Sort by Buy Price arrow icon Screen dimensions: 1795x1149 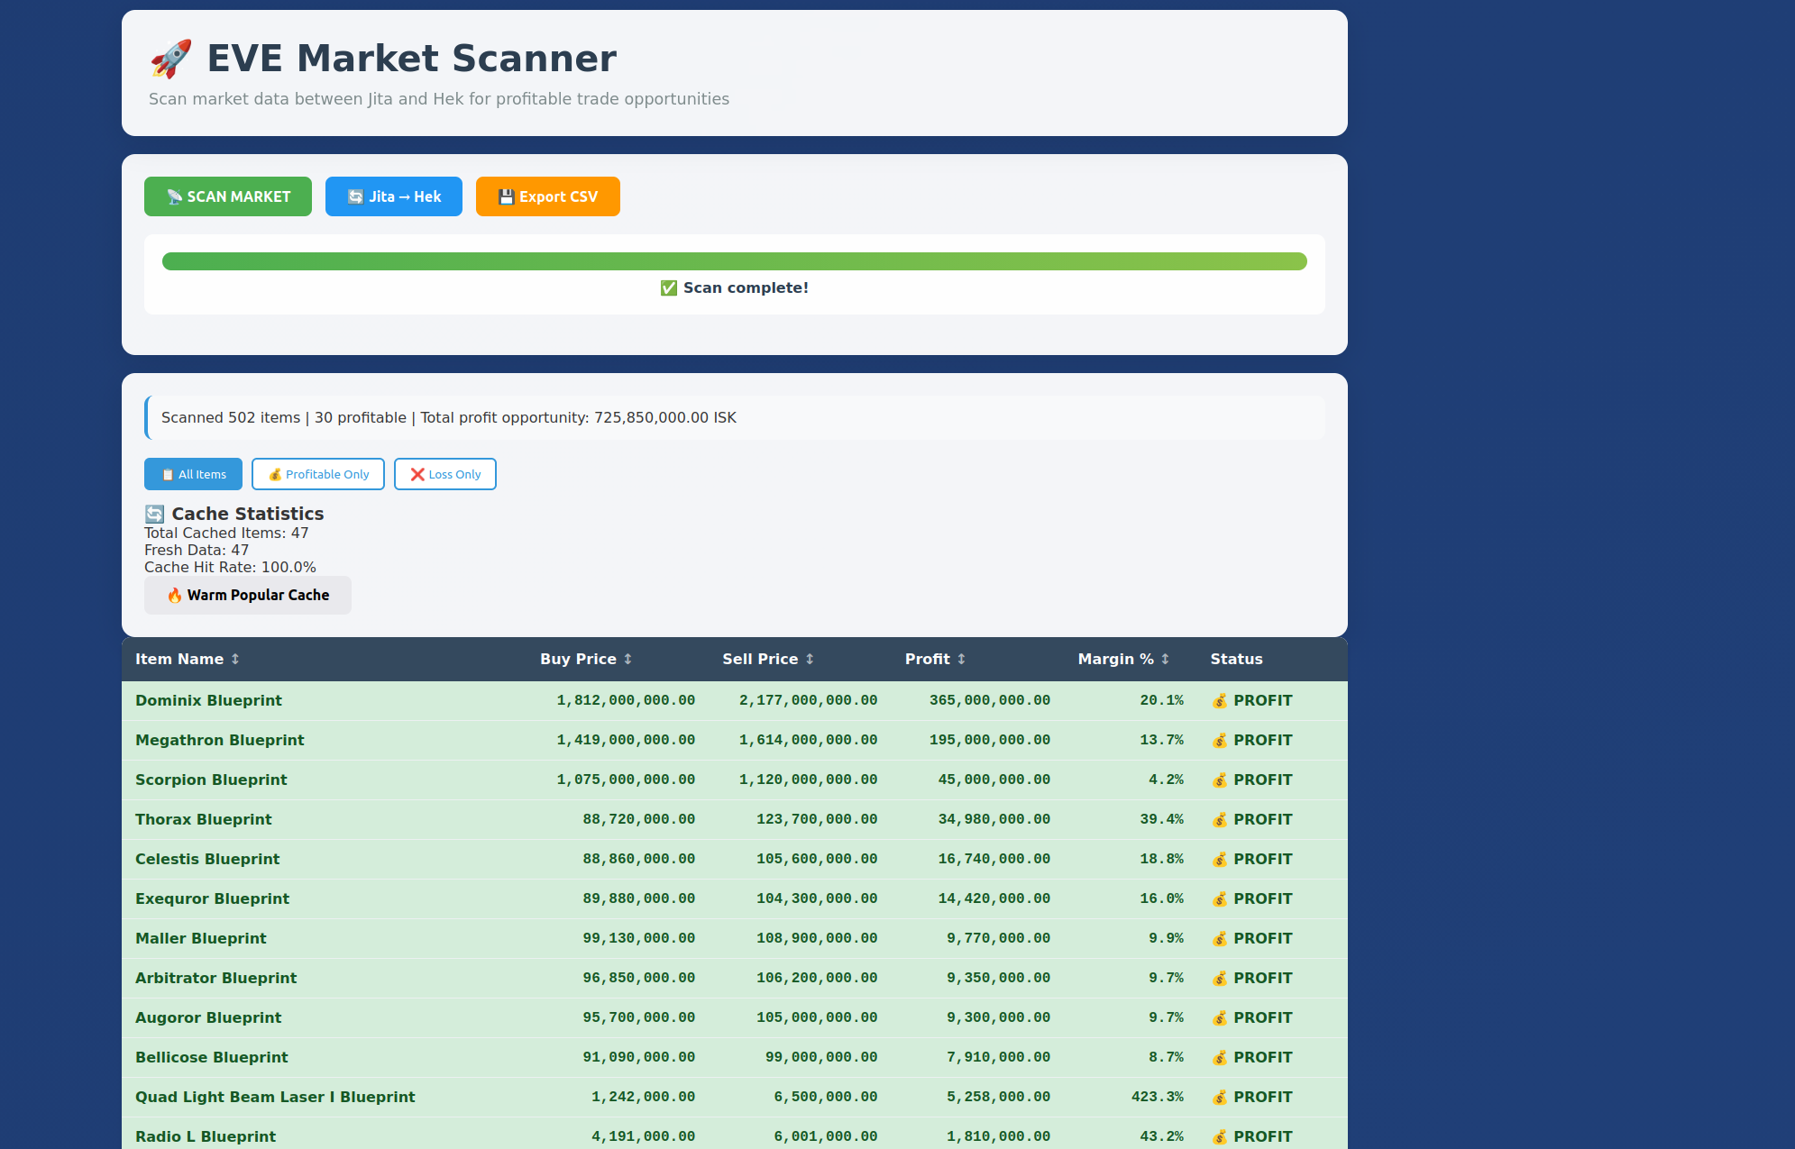[628, 659]
